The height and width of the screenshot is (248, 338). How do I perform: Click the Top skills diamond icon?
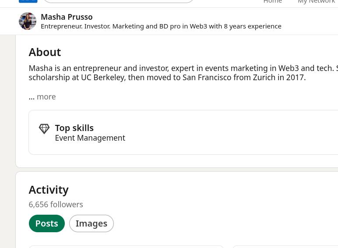coord(44,129)
